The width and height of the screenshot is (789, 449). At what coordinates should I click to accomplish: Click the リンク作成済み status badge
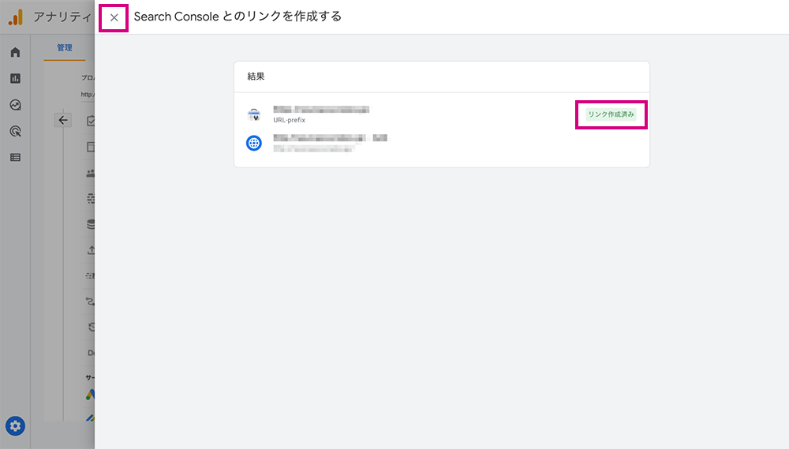(611, 114)
